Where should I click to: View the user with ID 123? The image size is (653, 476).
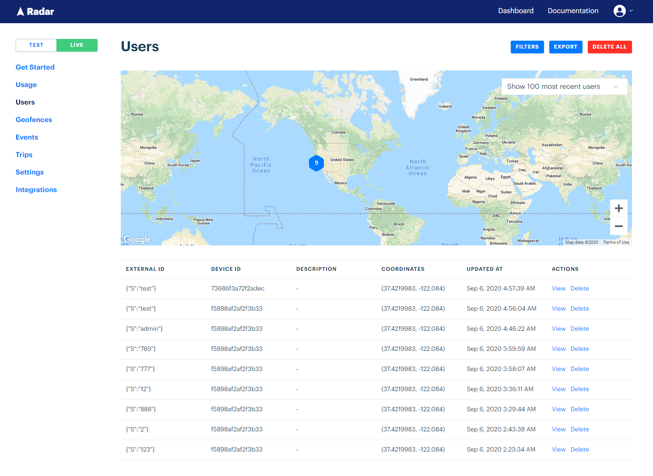click(x=558, y=449)
